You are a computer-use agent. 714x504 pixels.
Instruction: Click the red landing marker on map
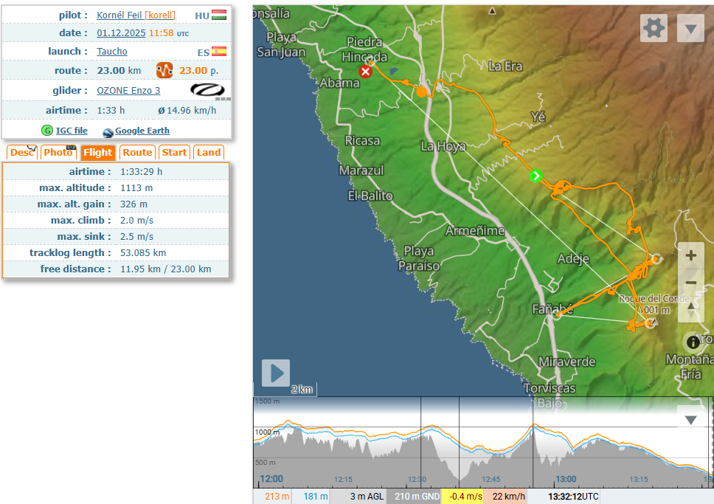pos(365,72)
